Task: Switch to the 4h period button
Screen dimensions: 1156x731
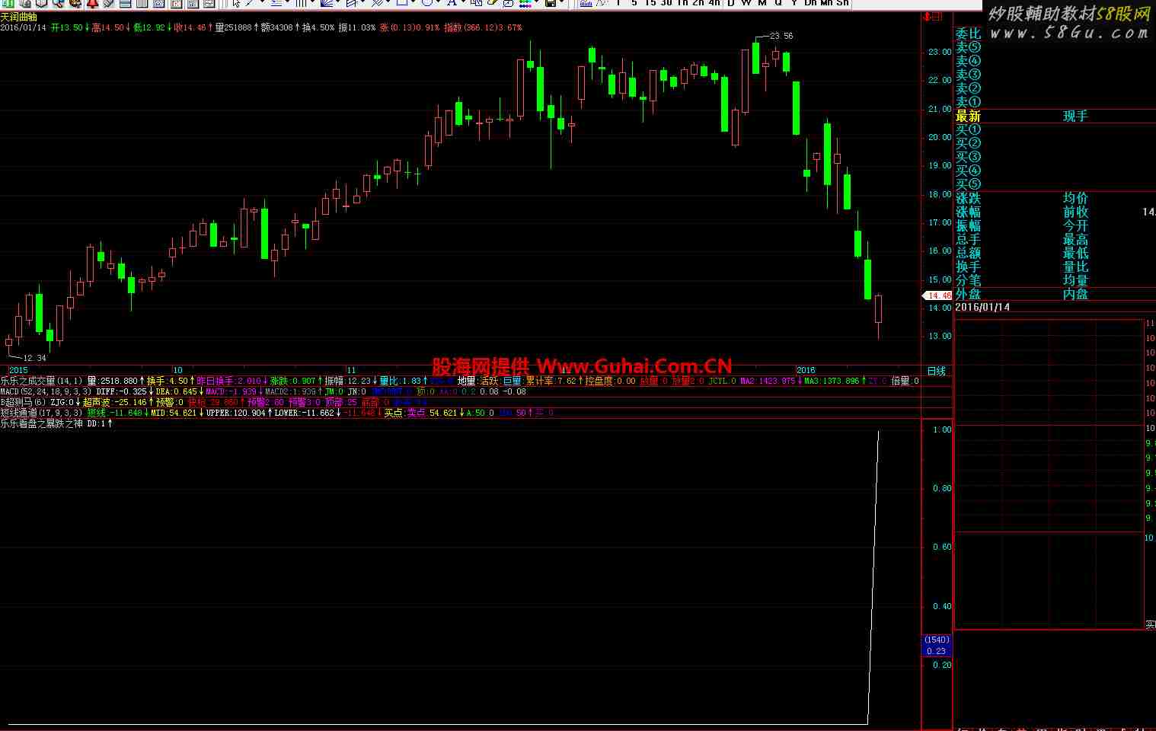Action: [x=714, y=3]
